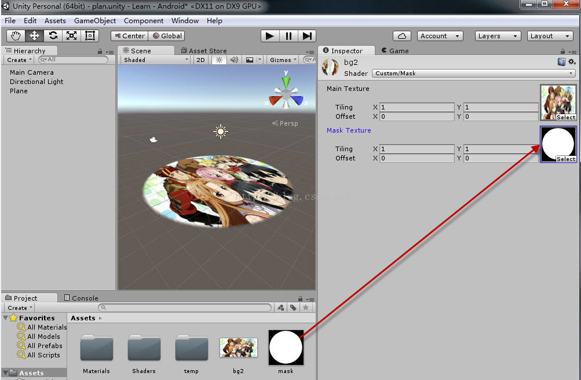
Task: Select Plane in Hierarchy
Action: click(19, 91)
